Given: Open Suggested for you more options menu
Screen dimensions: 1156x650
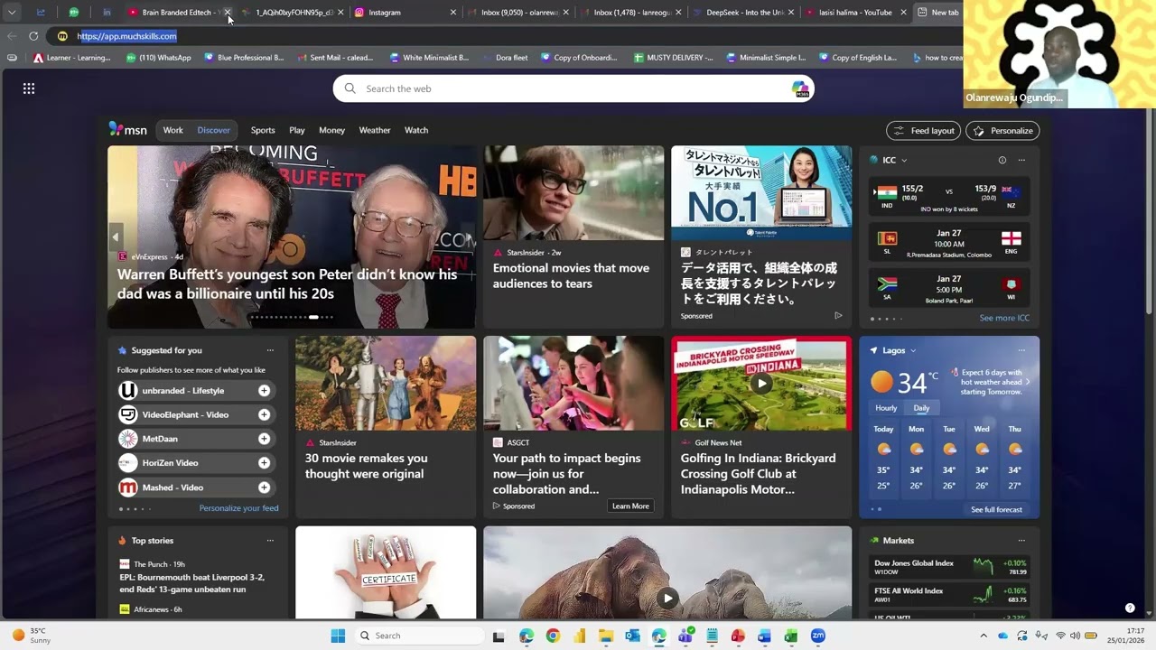Looking at the screenshot, I should point(270,350).
